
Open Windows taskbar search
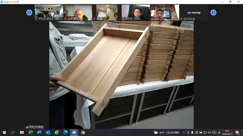[13, 133]
